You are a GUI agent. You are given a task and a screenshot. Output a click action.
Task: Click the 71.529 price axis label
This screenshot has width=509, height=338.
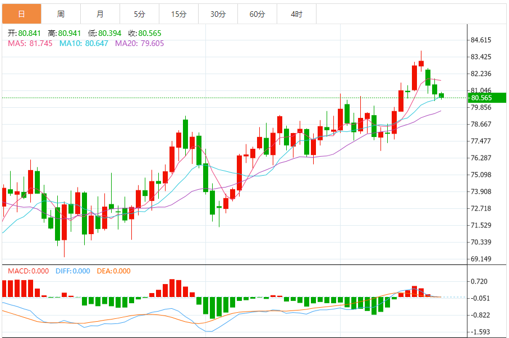(481, 225)
